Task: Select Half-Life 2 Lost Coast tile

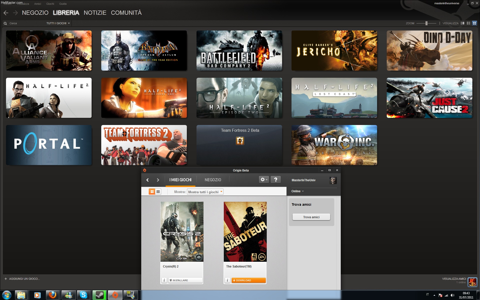Action: click(334, 98)
